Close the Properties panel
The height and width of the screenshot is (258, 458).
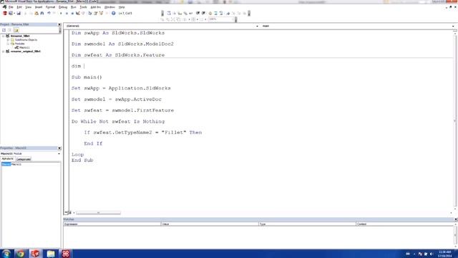pos(59,148)
